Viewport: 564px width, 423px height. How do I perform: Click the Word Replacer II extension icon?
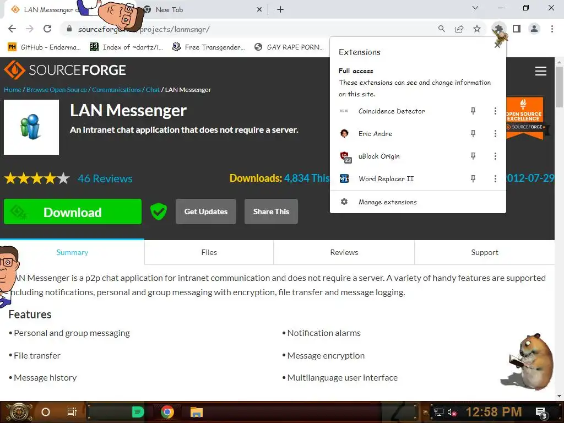(344, 179)
